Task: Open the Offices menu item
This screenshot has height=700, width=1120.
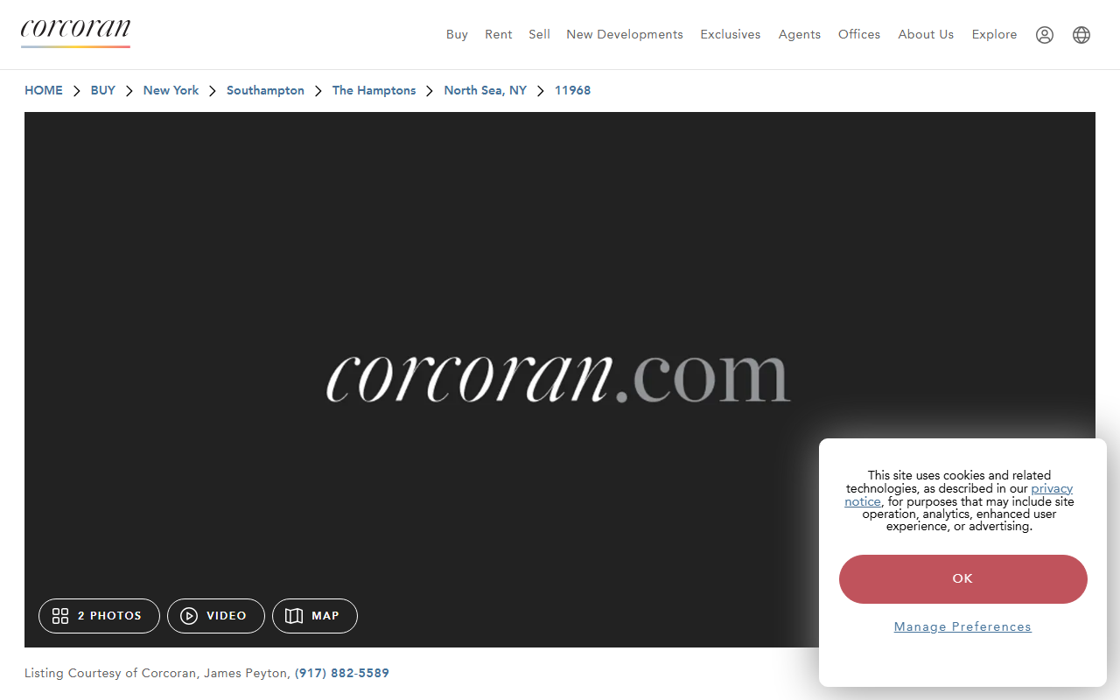Action: (859, 34)
